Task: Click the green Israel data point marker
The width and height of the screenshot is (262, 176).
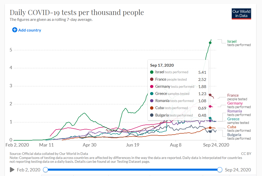Action: pos(210,43)
